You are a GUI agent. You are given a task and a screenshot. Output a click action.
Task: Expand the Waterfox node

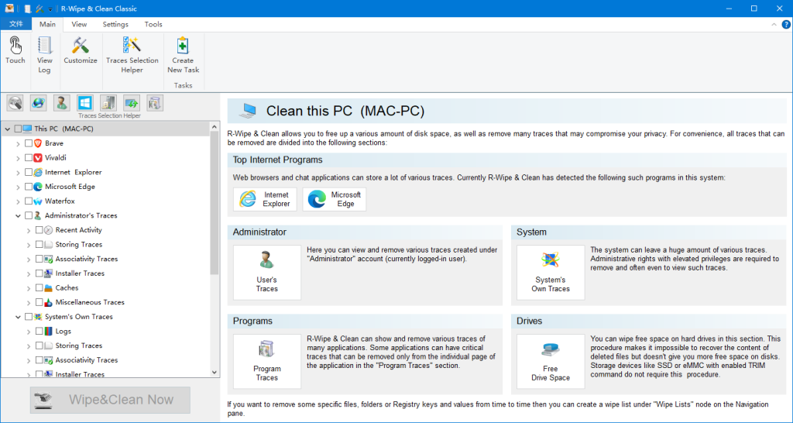(x=19, y=201)
